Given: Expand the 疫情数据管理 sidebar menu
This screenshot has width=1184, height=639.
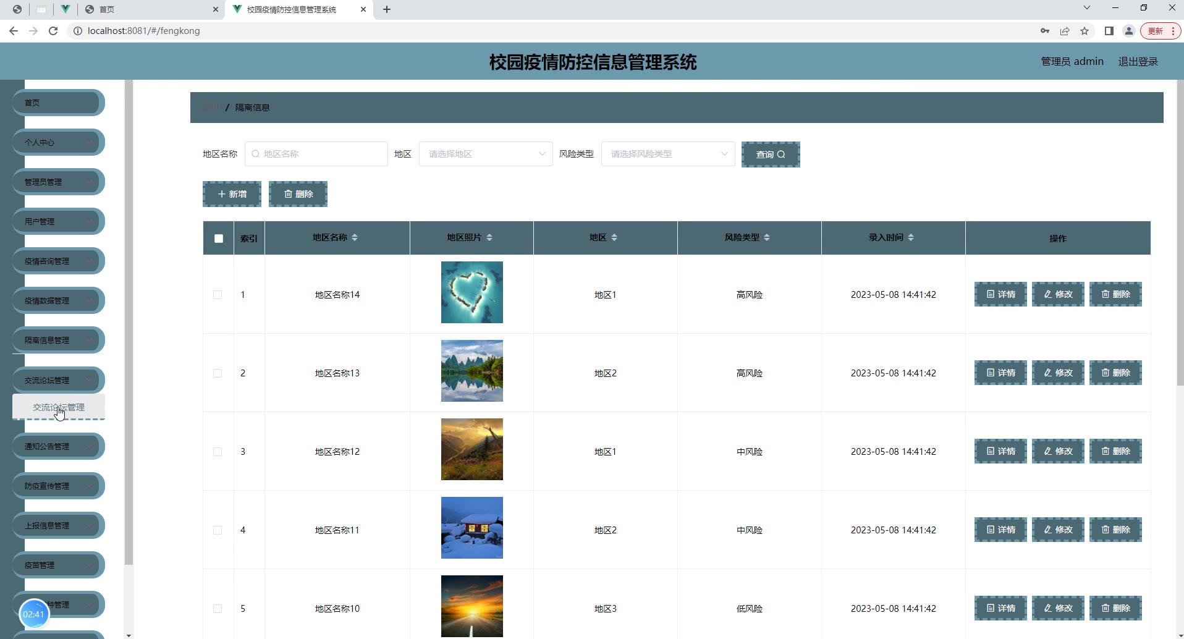Looking at the screenshot, I should point(58,300).
